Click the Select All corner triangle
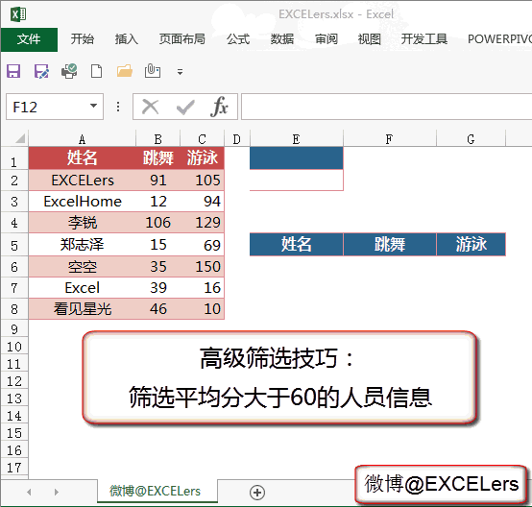This screenshot has width=532, height=507. 19,138
